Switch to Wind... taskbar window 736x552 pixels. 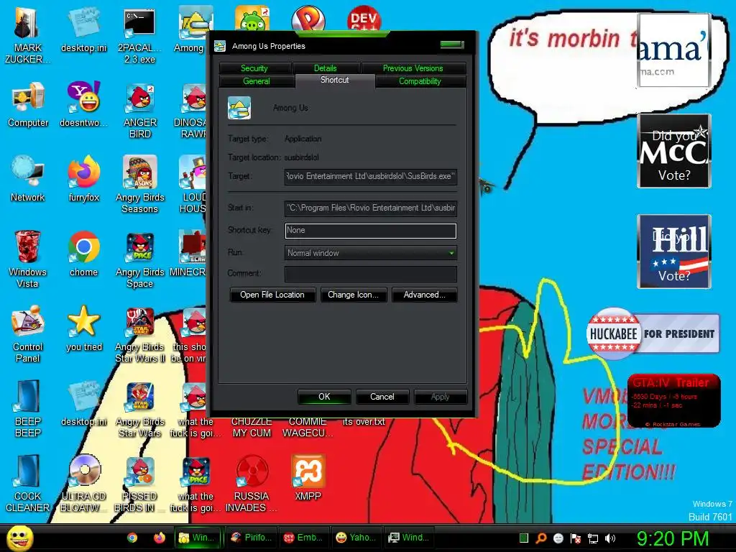point(409,538)
